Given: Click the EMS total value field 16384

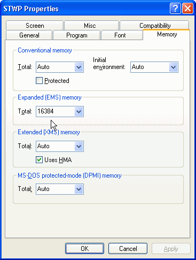Looking at the screenshot, I should click(x=56, y=112).
